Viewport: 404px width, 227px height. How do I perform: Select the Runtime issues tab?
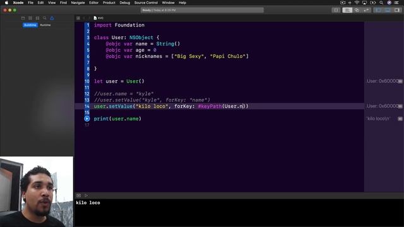pyautogui.click(x=45, y=25)
